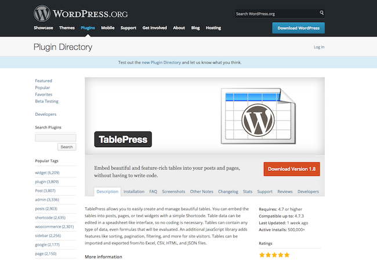This screenshot has width=377, height=260.
Task: Click the Log In link
Action: pyautogui.click(x=319, y=47)
